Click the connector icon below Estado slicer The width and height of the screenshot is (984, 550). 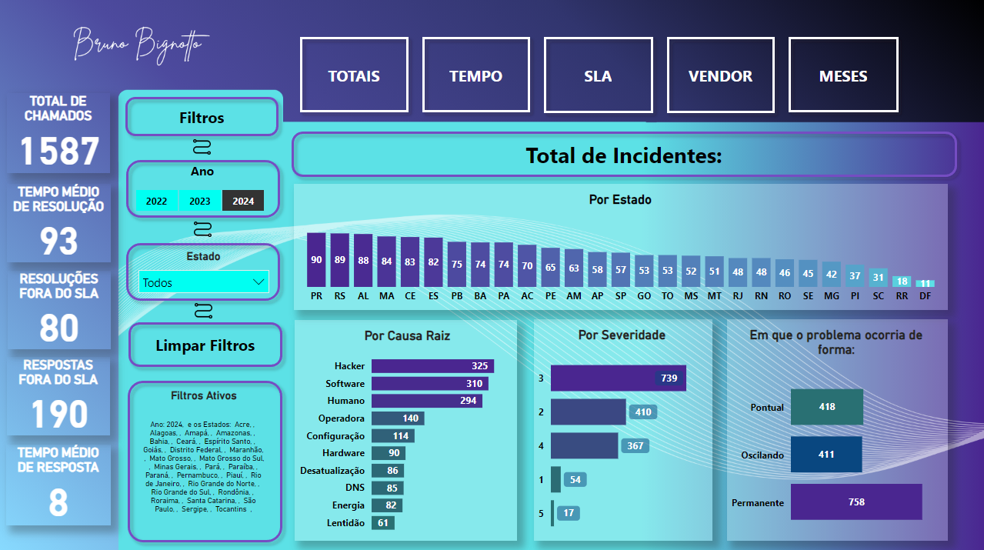point(202,310)
